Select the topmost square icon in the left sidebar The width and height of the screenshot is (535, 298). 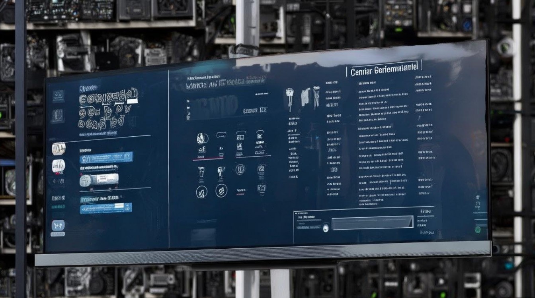[x=58, y=95]
